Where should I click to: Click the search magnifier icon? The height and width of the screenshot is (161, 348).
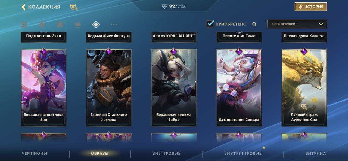coord(254,24)
